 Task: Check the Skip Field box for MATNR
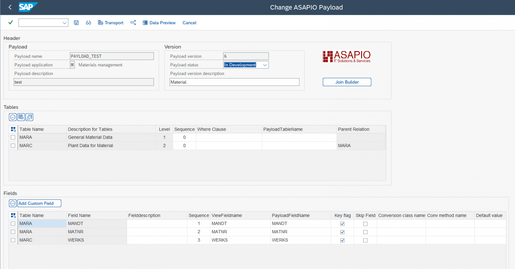[x=365, y=231]
